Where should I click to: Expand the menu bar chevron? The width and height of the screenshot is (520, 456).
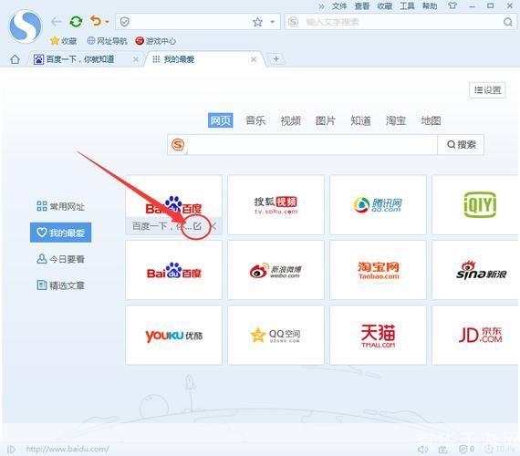[321, 6]
